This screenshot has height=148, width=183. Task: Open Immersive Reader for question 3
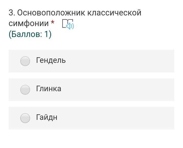point(68,24)
